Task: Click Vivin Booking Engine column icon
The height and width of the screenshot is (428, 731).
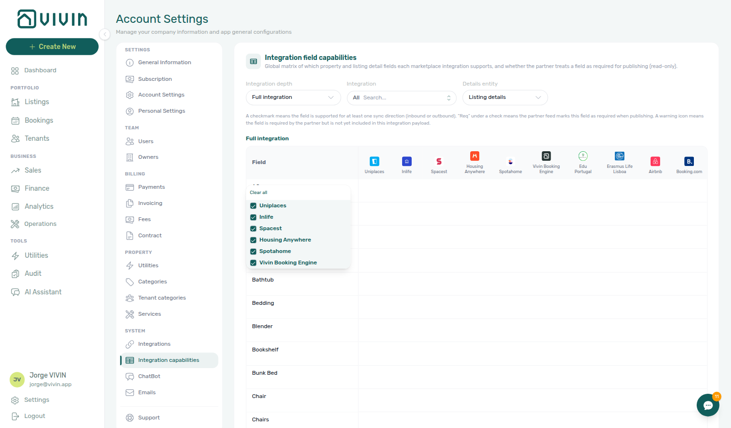Action: [x=546, y=156]
